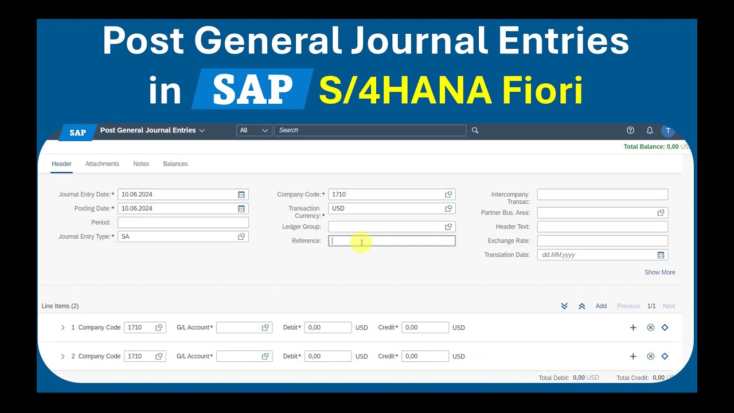Open calendar picker for Translation Date

(x=661, y=255)
